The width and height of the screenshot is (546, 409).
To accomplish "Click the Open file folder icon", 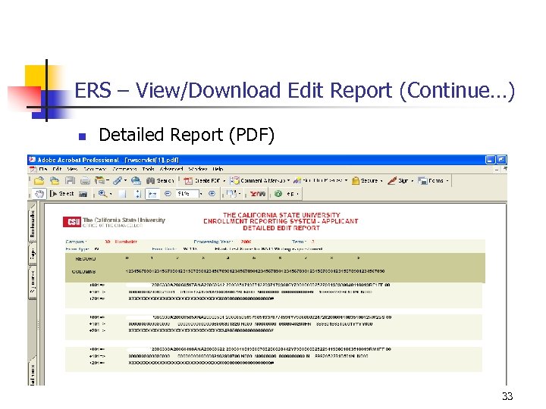I will point(39,180).
